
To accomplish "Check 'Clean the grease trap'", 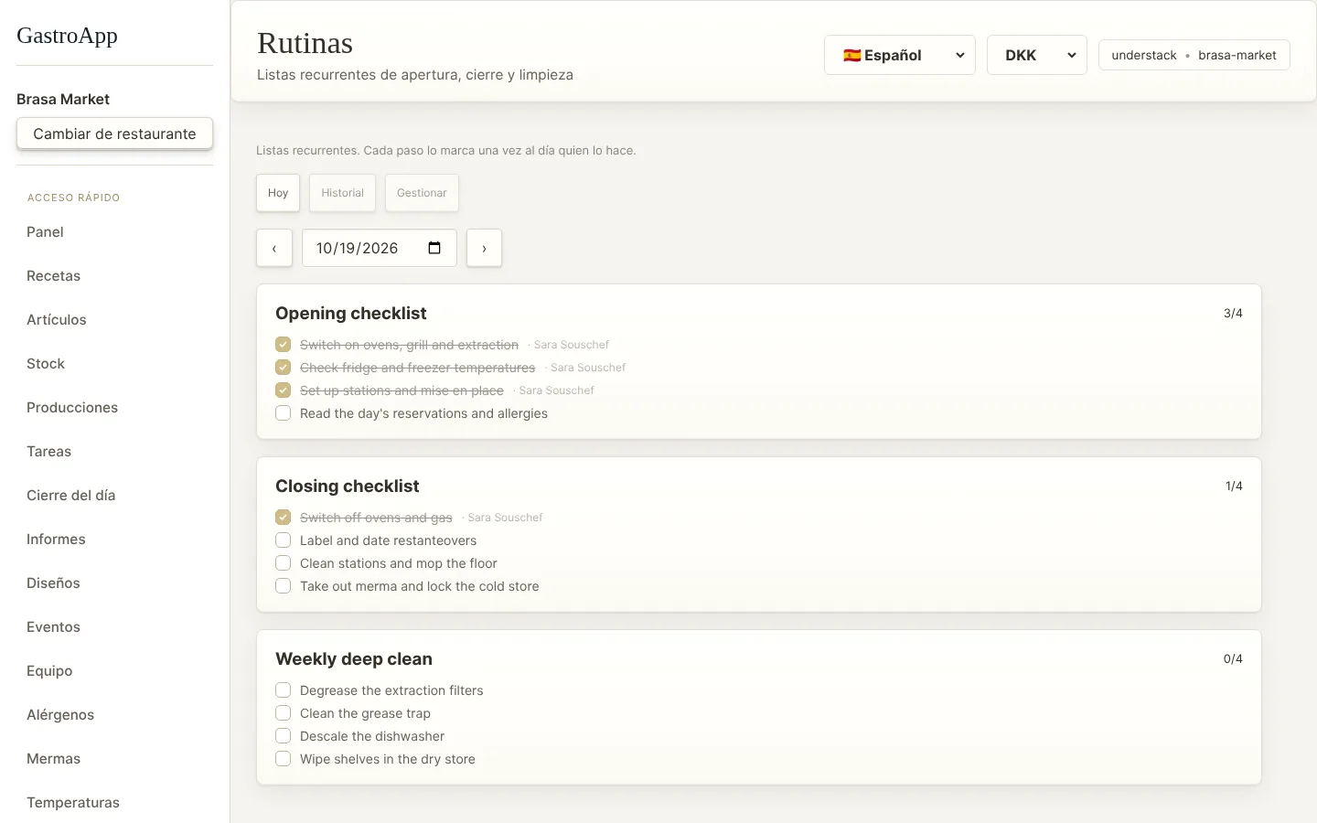I will click(x=284, y=713).
